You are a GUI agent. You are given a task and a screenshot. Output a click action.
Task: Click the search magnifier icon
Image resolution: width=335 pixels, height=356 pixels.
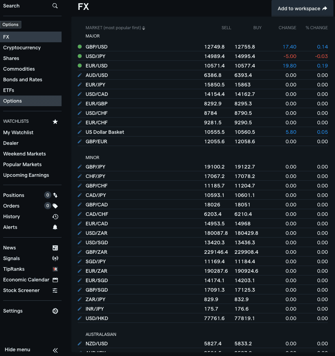[55, 6]
